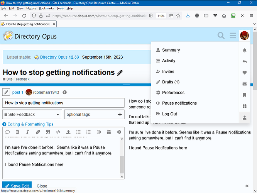Apply Italic formatting in composer toolbar
The height and width of the screenshot is (193, 257).
pyautogui.click(x=28, y=132)
